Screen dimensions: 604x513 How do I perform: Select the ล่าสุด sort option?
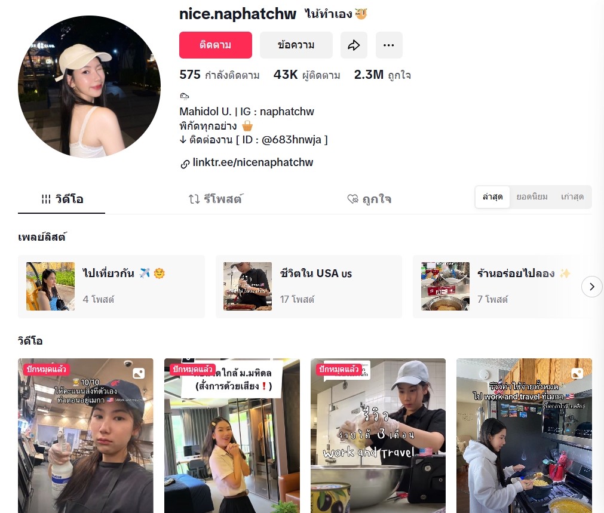coord(493,197)
